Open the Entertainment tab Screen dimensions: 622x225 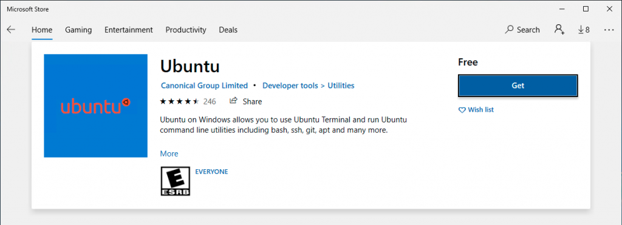pyautogui.click(x=129, y=30)
